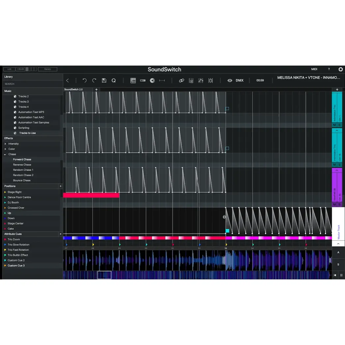Image resolution: width=345 pixels, height=345 pixels.
Task: Switch to the SoundSwitch 2.0 tab
Action: coord(73,90)
